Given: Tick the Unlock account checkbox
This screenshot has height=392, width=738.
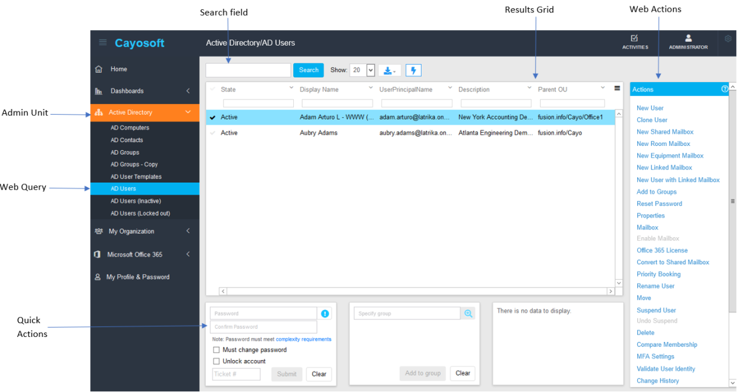Looking at the screenshot, I should tap(217, 361).
